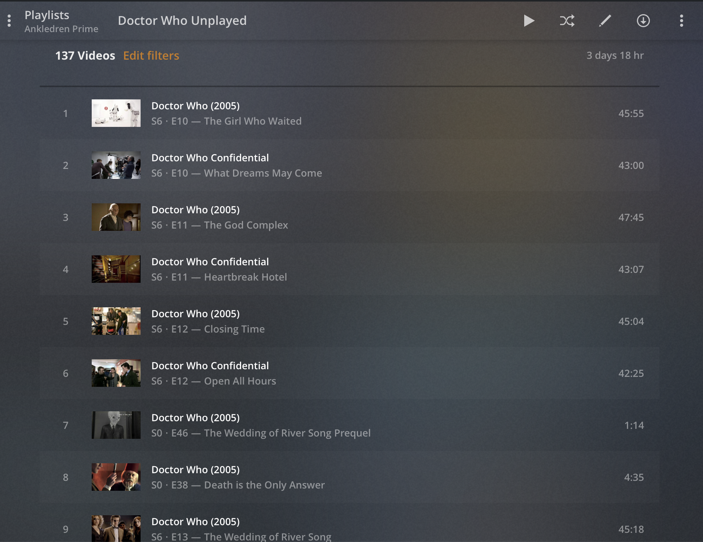
Task: Select S6 E12 — Closing Time
Action: (x=208, y=329)
